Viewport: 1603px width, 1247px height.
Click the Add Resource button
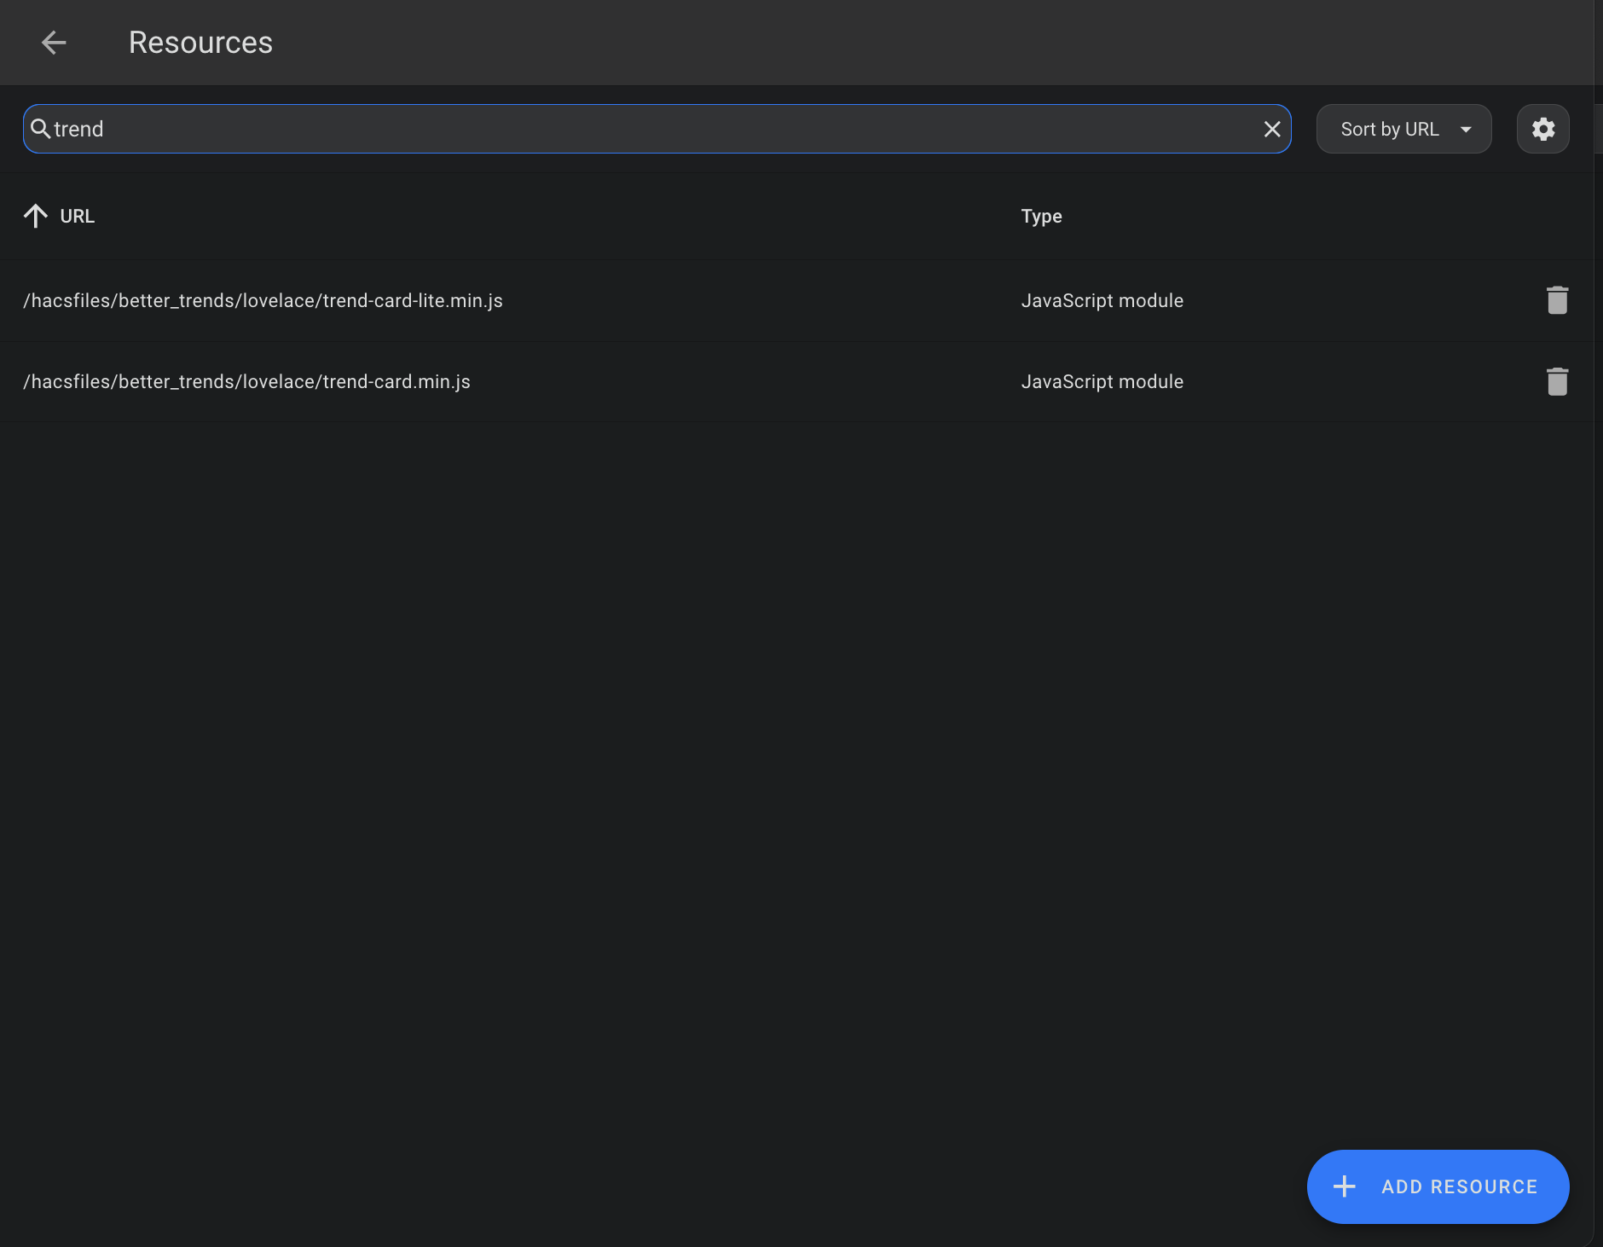(x=1438, y=1186)
